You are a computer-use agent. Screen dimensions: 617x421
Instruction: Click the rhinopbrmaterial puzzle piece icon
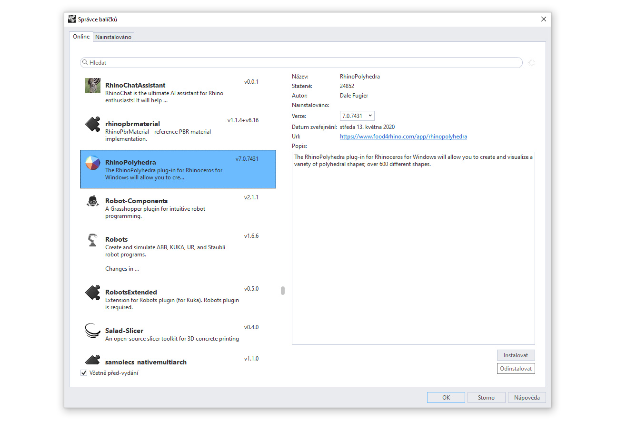93,124
